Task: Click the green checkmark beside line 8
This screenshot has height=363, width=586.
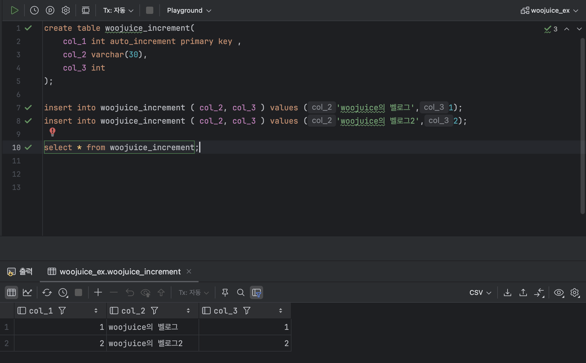Action: pos(28,121)
